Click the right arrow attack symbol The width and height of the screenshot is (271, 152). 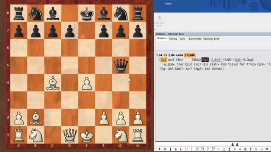[261, 149]
